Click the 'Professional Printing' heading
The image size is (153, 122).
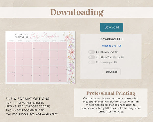click(111, 93)
